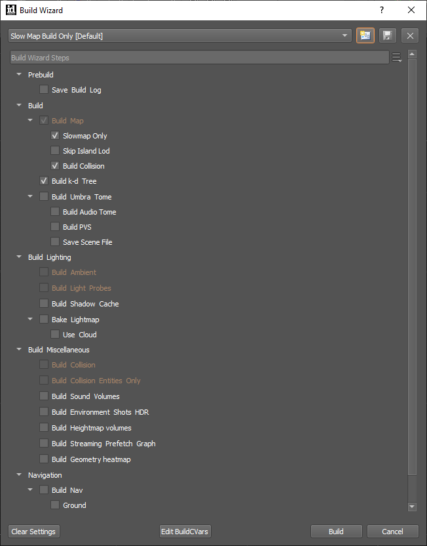
Task: Close the Build Wizard window
Action: [411, 10]
